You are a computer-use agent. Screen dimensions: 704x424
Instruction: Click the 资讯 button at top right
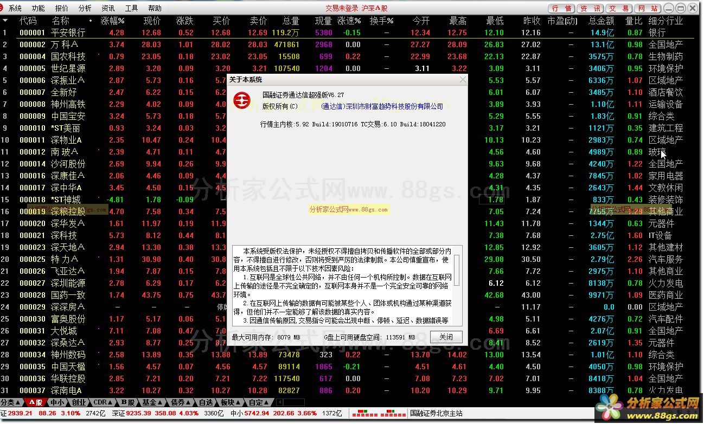[x=591, y=8]
